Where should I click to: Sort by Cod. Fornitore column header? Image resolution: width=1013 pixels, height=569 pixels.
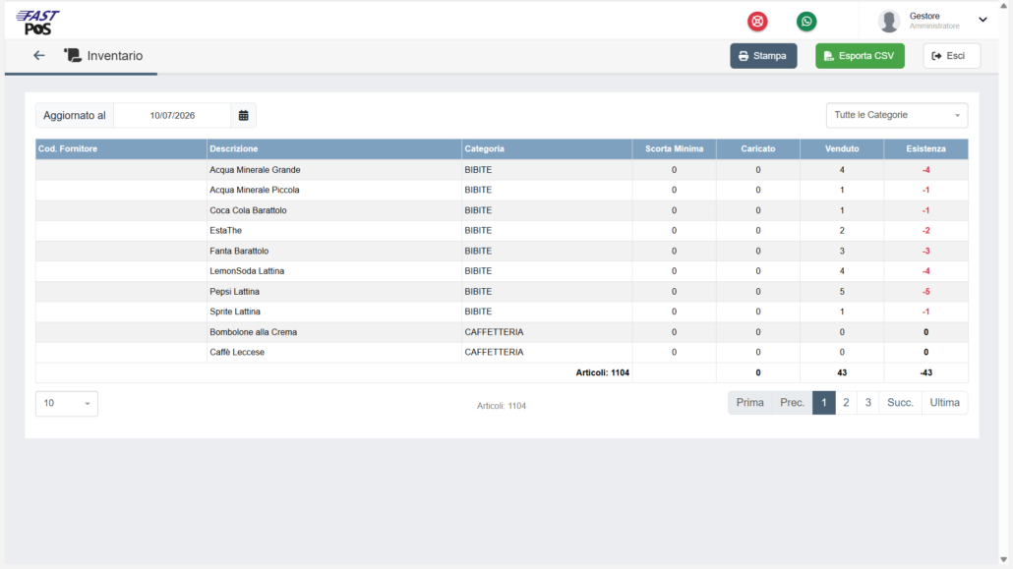(x=121, y=148)
